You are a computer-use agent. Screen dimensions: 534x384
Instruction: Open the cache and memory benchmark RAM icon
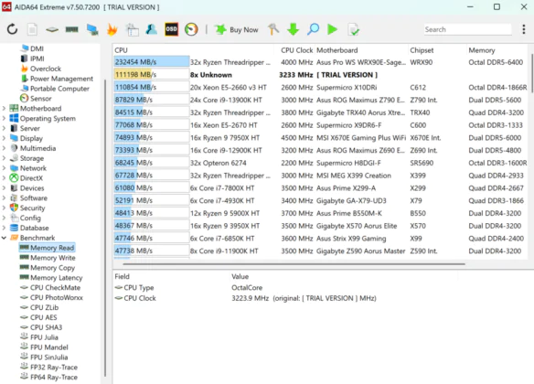72,29
